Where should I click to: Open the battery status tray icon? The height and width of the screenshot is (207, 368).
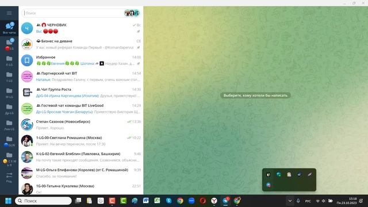click(x=331, y=201)
